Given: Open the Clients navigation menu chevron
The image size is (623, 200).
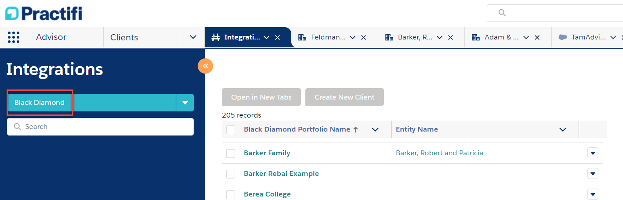Looking at the screenshot, I should [193, 37].
